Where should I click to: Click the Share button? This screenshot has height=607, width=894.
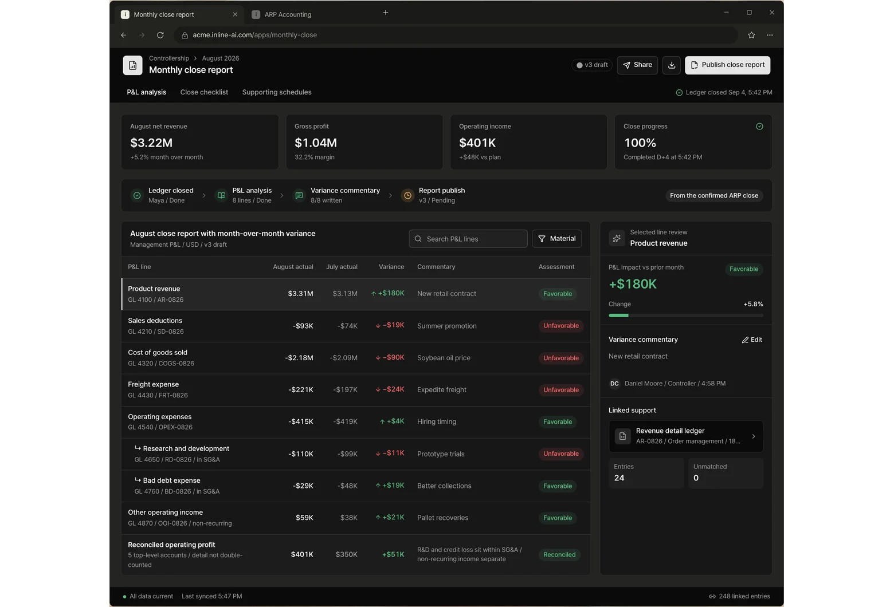pyautogui.click(x=637, y=65)
